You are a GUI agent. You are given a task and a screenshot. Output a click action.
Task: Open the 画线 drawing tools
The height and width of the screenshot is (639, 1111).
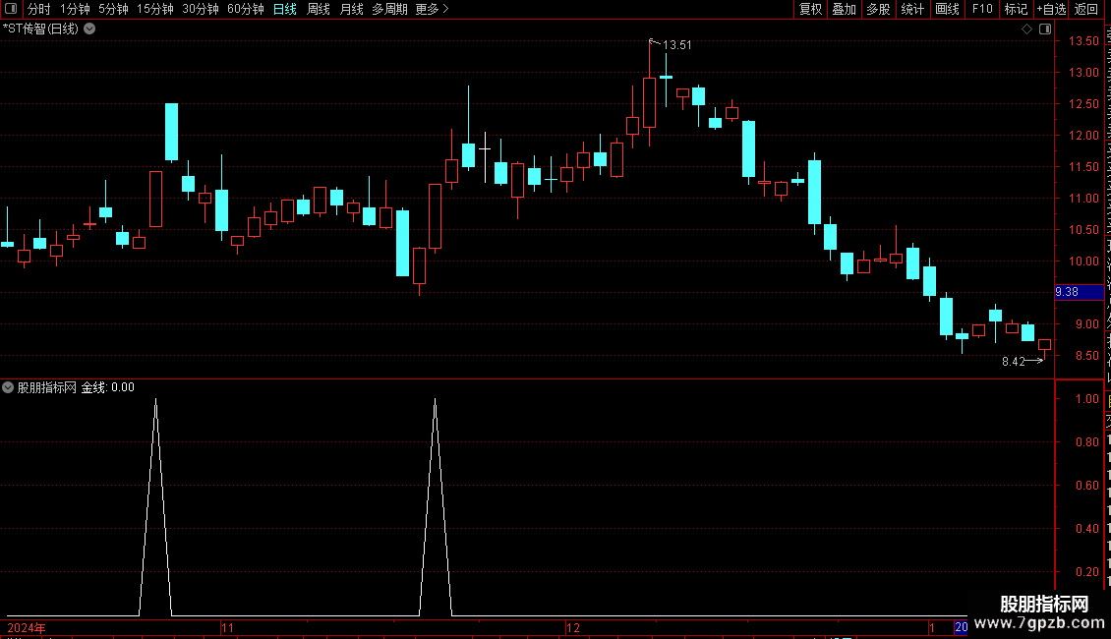click(x=947, y=9)
